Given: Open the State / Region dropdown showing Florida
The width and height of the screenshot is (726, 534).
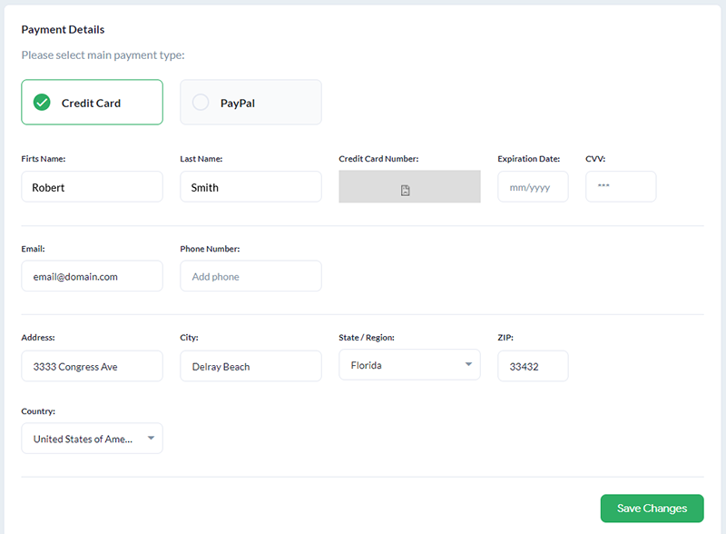Looking at the screenshot, I should (409, 365).
